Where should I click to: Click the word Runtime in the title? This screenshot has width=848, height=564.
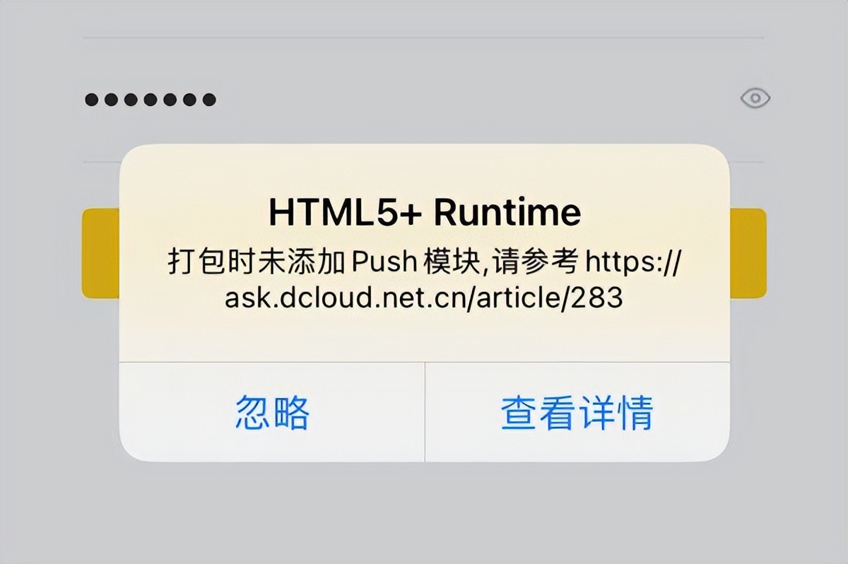click(507, 211)
